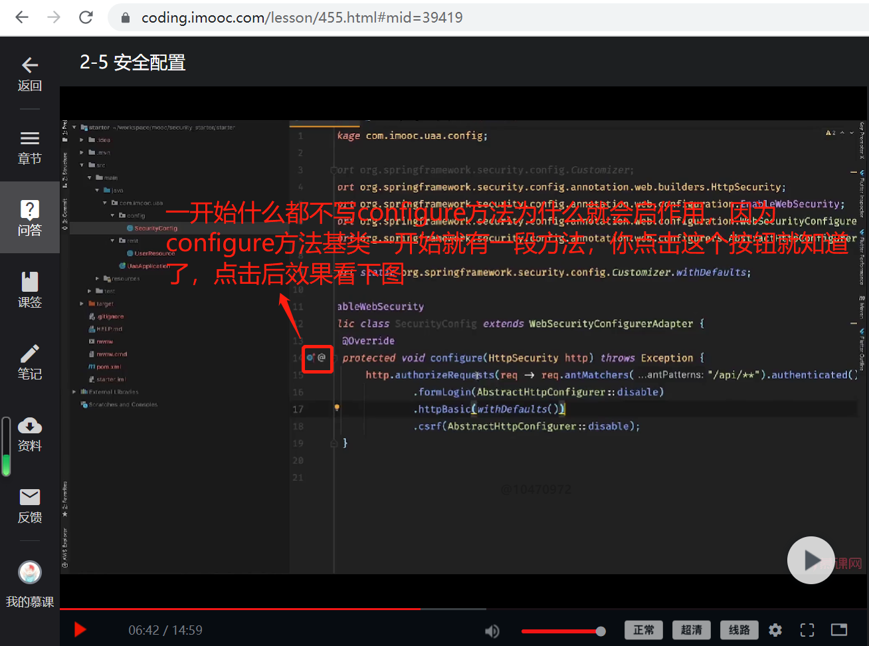
Task: Open the 资料 downloads panel
Action: coord(30,434)
